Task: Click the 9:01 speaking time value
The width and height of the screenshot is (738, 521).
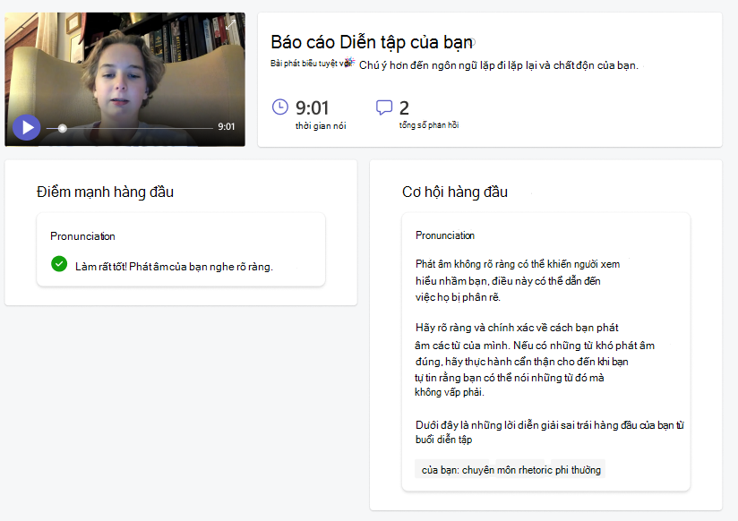Action: click(x=312, y=108)
